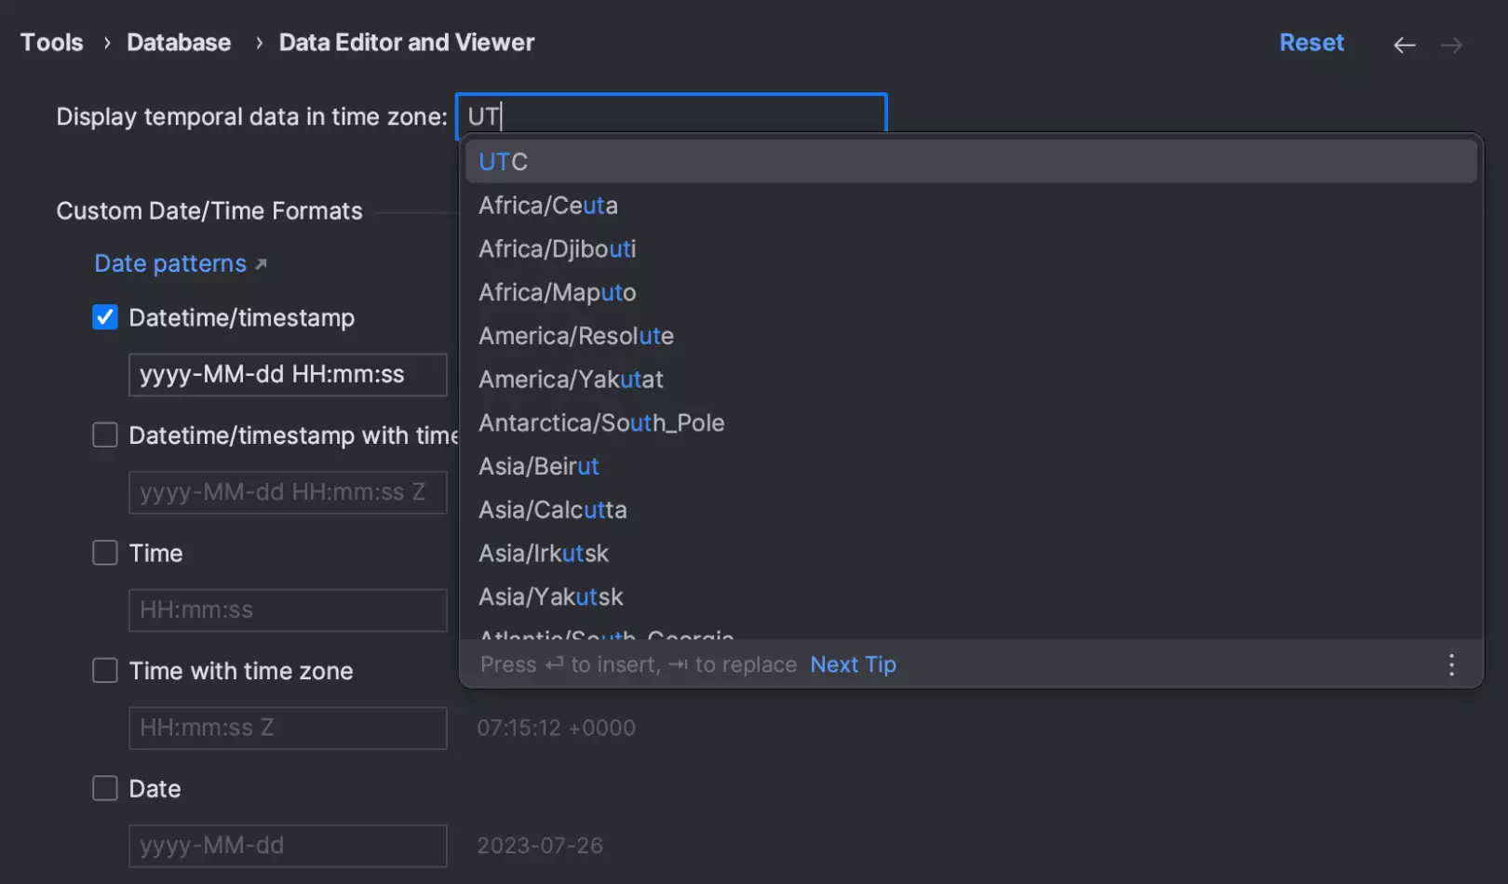The image size is (1508, 884).
Task: Choose Antarctica/South_Pole time zone
Action: click(601, 423)
